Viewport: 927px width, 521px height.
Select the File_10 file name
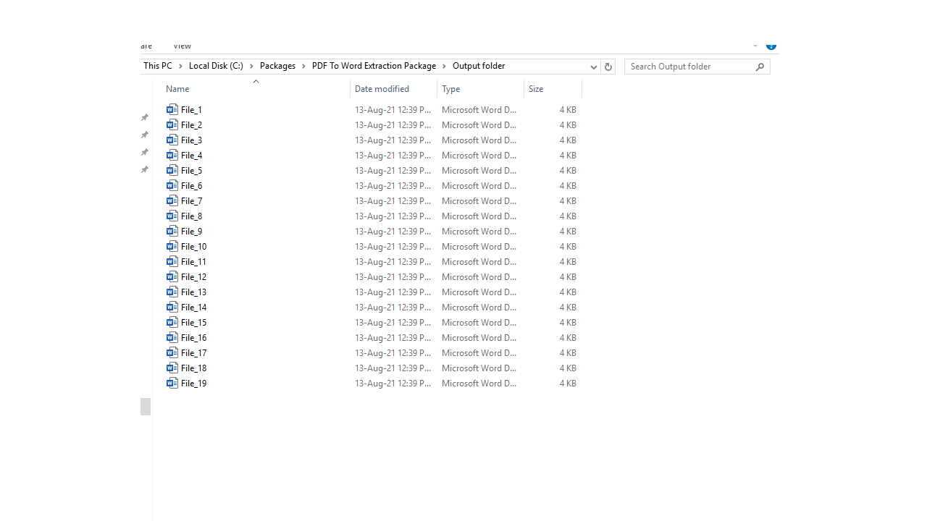(193, 247)
